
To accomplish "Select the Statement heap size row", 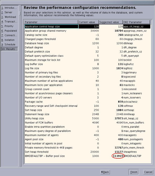I will click(x=88, y=114).
